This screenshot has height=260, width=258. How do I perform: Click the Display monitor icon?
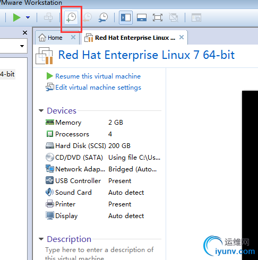click(x=50, y=215)
